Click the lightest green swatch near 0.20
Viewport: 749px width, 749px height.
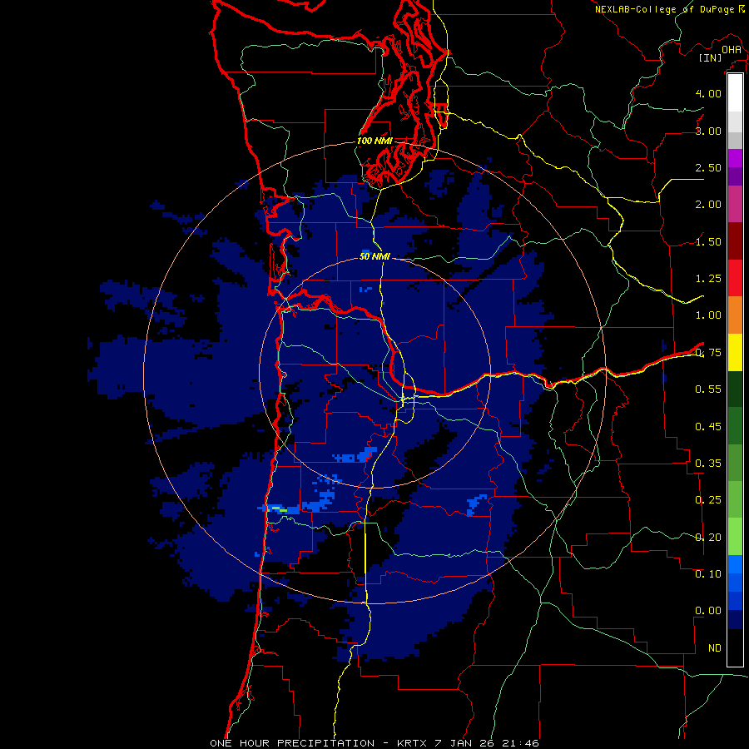pyautogui.click(x=735, y=537)
